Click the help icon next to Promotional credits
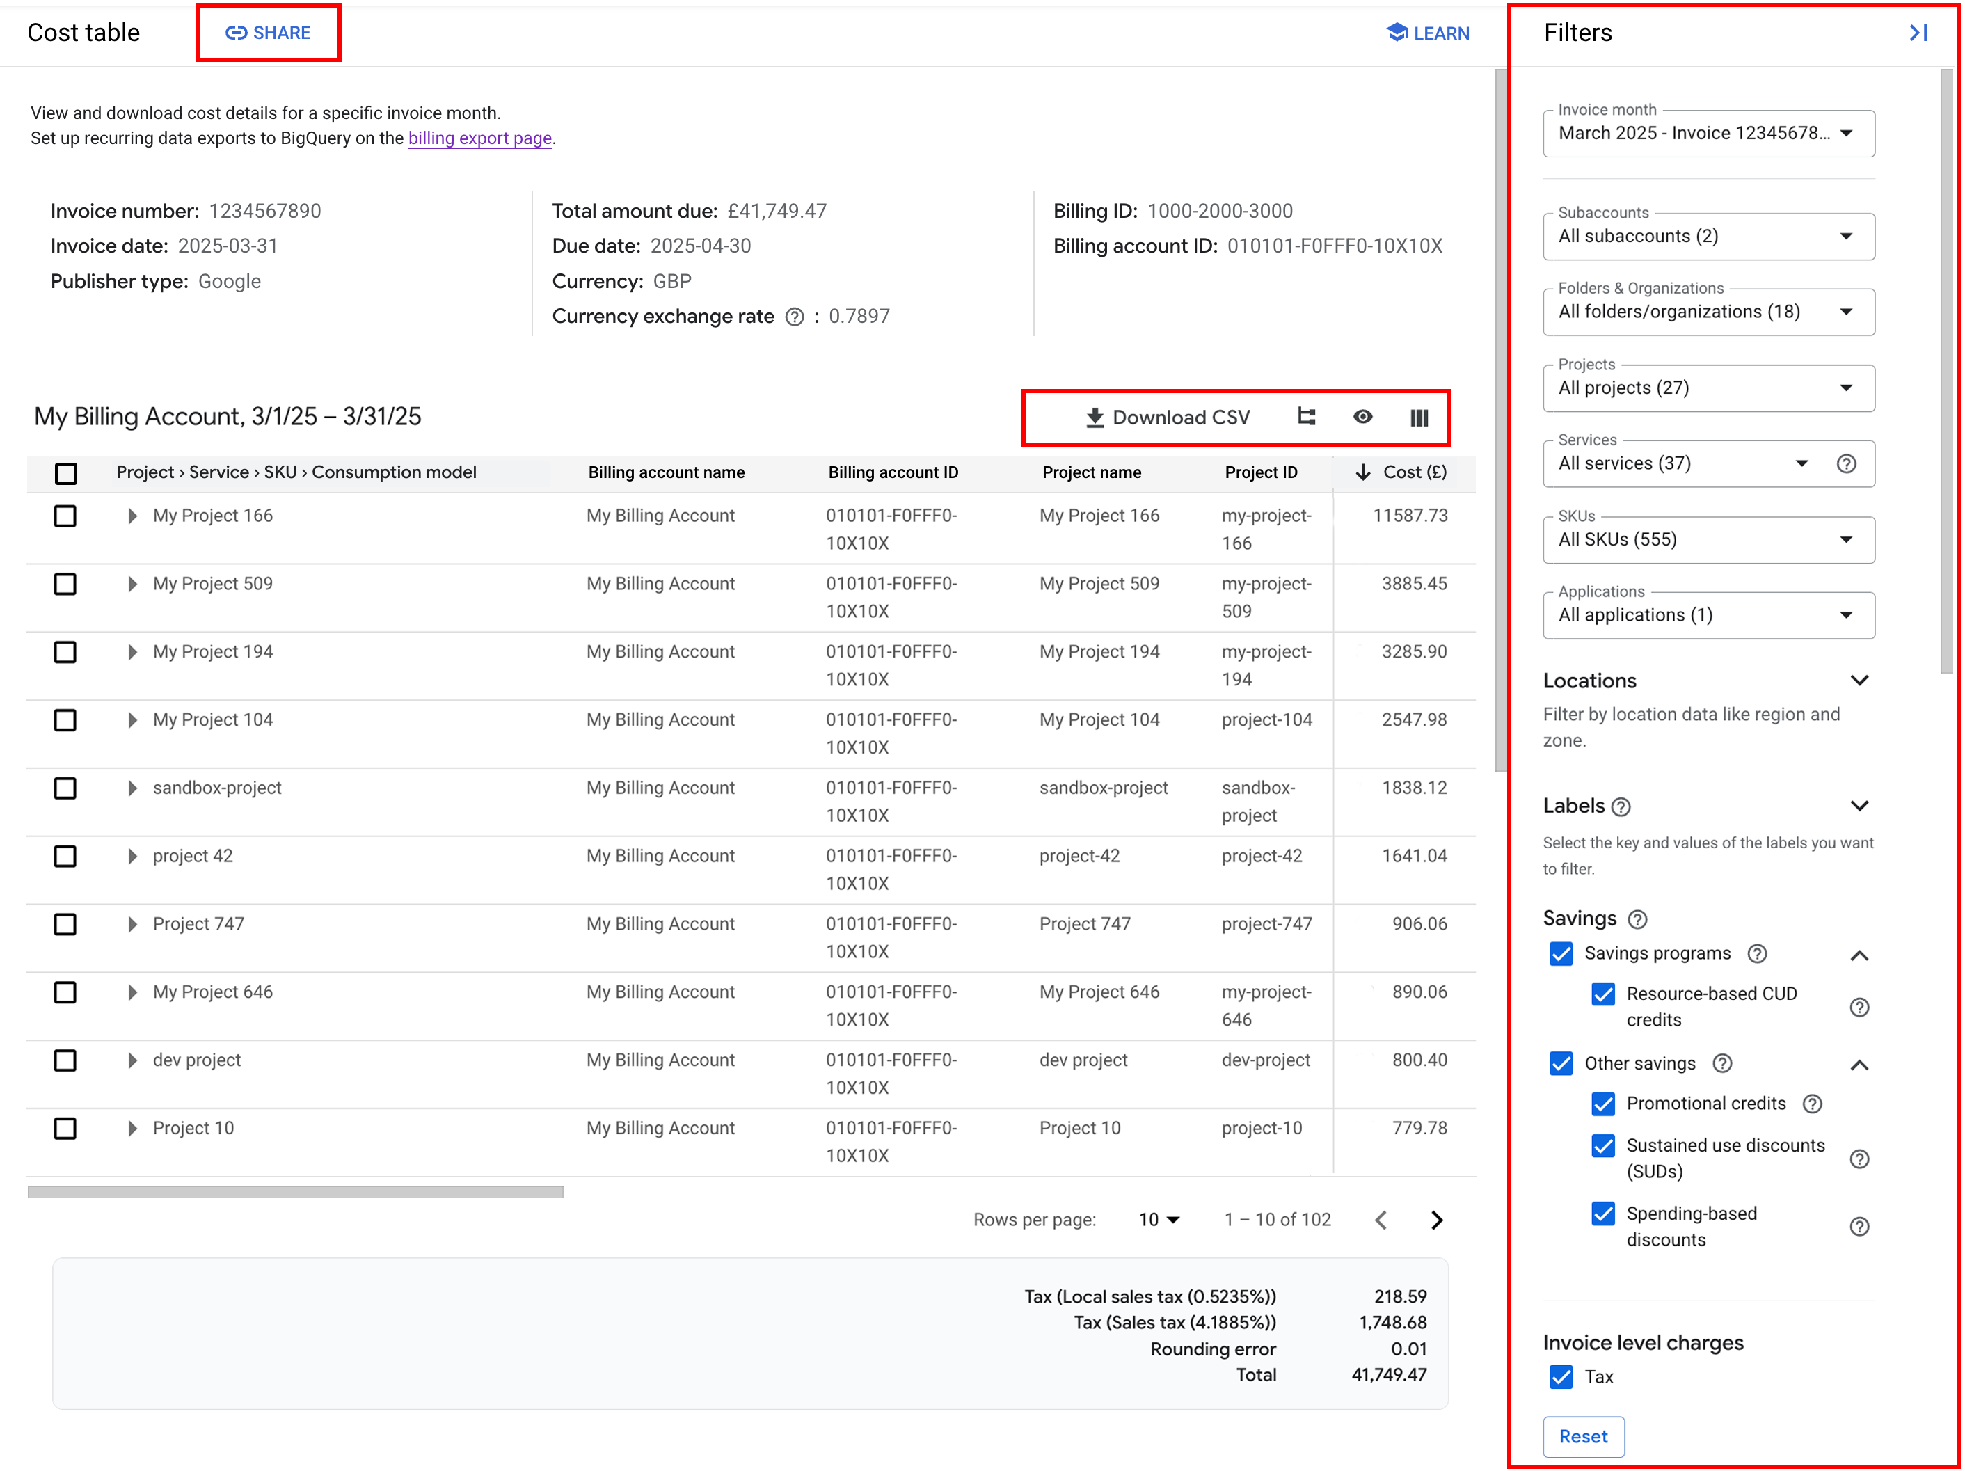The image size is (1965, 1471). 1813,1104
